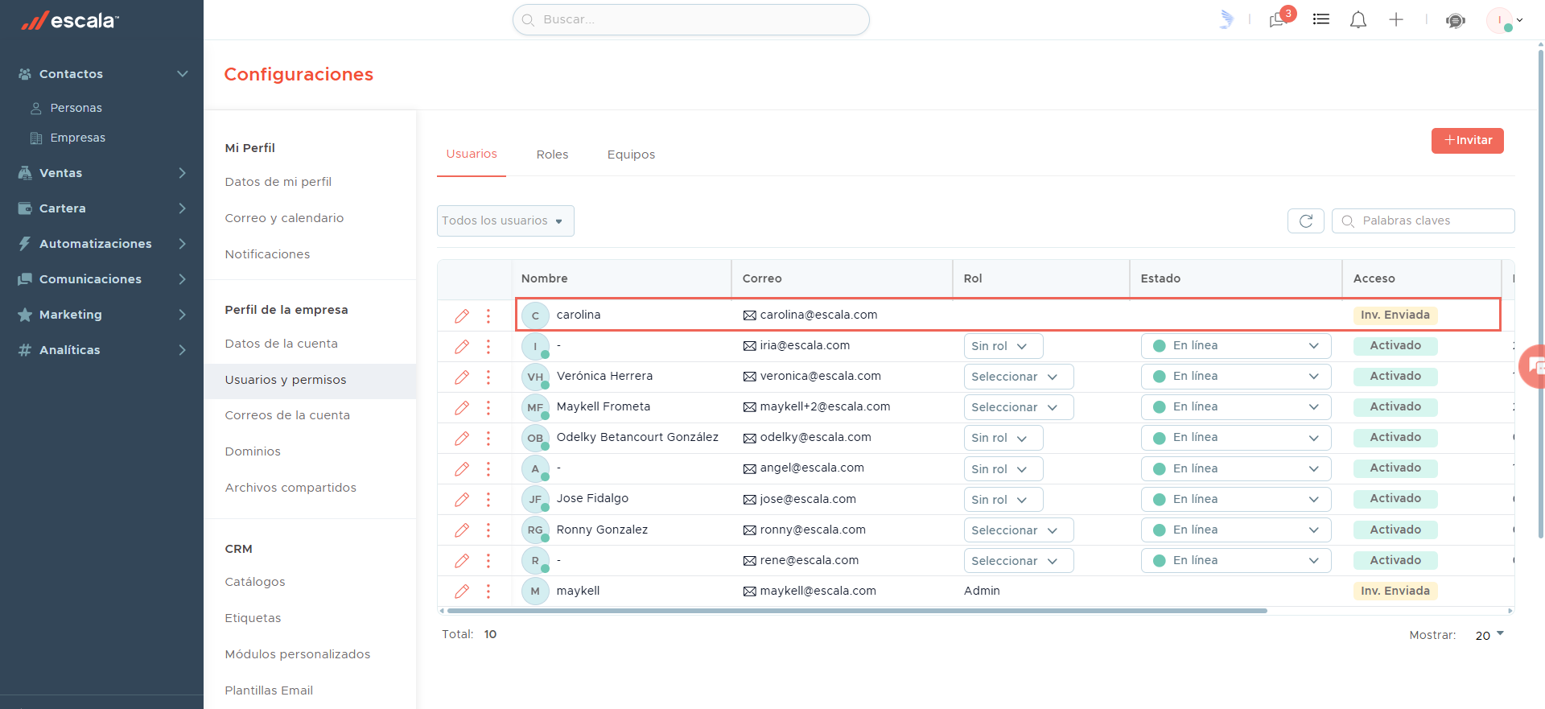Open Archivos compartidos settings
This screenshot has height=709, width=1545.
pos(290,488)
